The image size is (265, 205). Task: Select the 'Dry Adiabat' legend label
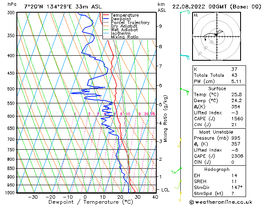point(124,26)
